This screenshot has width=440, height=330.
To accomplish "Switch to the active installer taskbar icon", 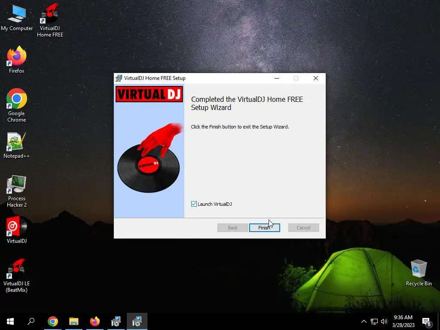I will pyautogui.click(x=137, y=321).
